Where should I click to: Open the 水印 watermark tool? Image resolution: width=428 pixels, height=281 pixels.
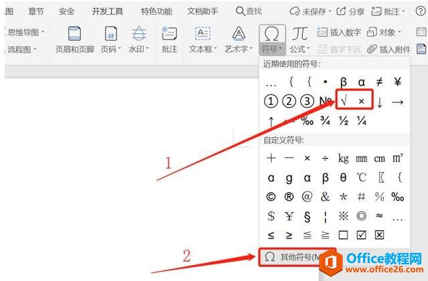pyautogui.click(x=139, y=40)
